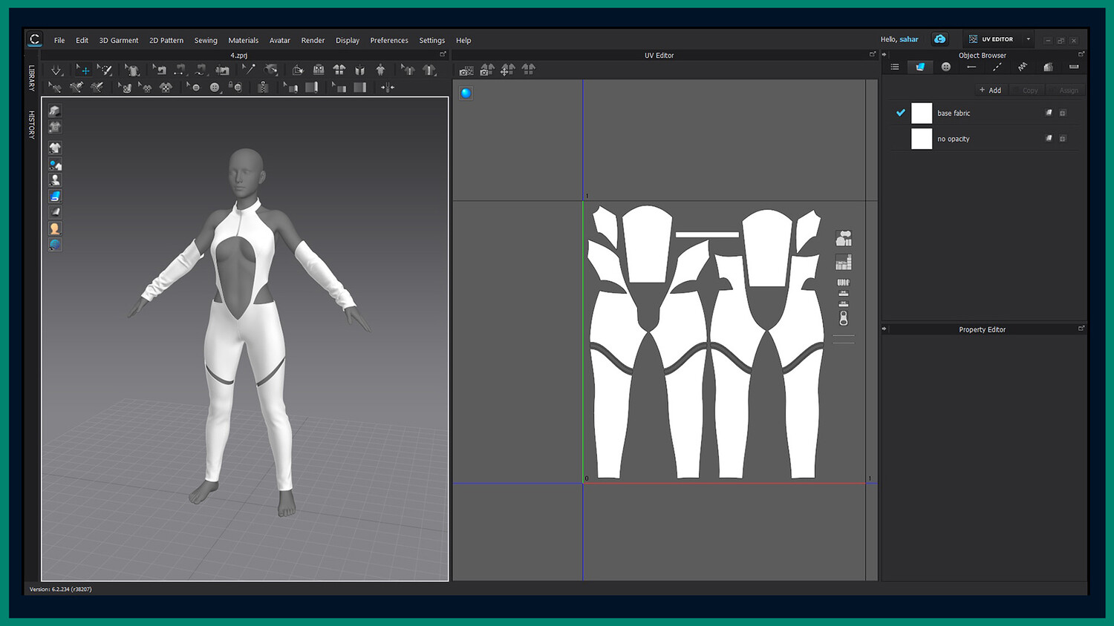This screenshot has height=626, width=1114.
Task: Click the UV snapshot camera icon
Action: tap(466, 70)
